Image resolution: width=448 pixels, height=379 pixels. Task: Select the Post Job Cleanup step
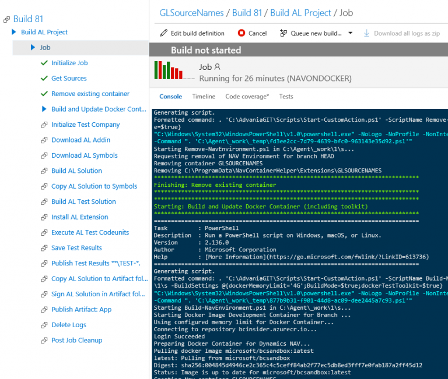coord(76,341)
